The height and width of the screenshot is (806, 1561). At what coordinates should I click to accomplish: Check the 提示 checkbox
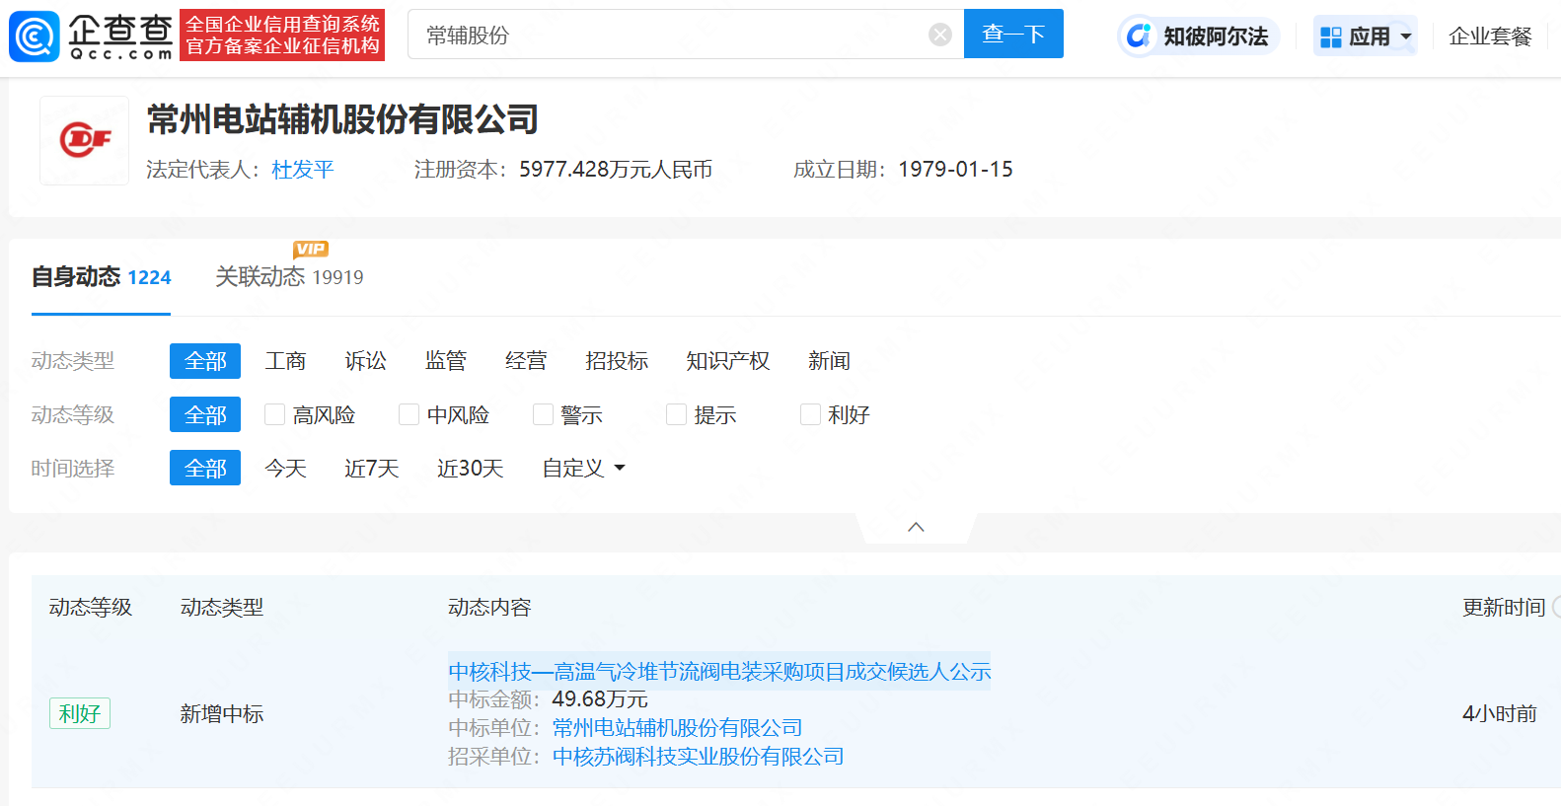[676, 414]
